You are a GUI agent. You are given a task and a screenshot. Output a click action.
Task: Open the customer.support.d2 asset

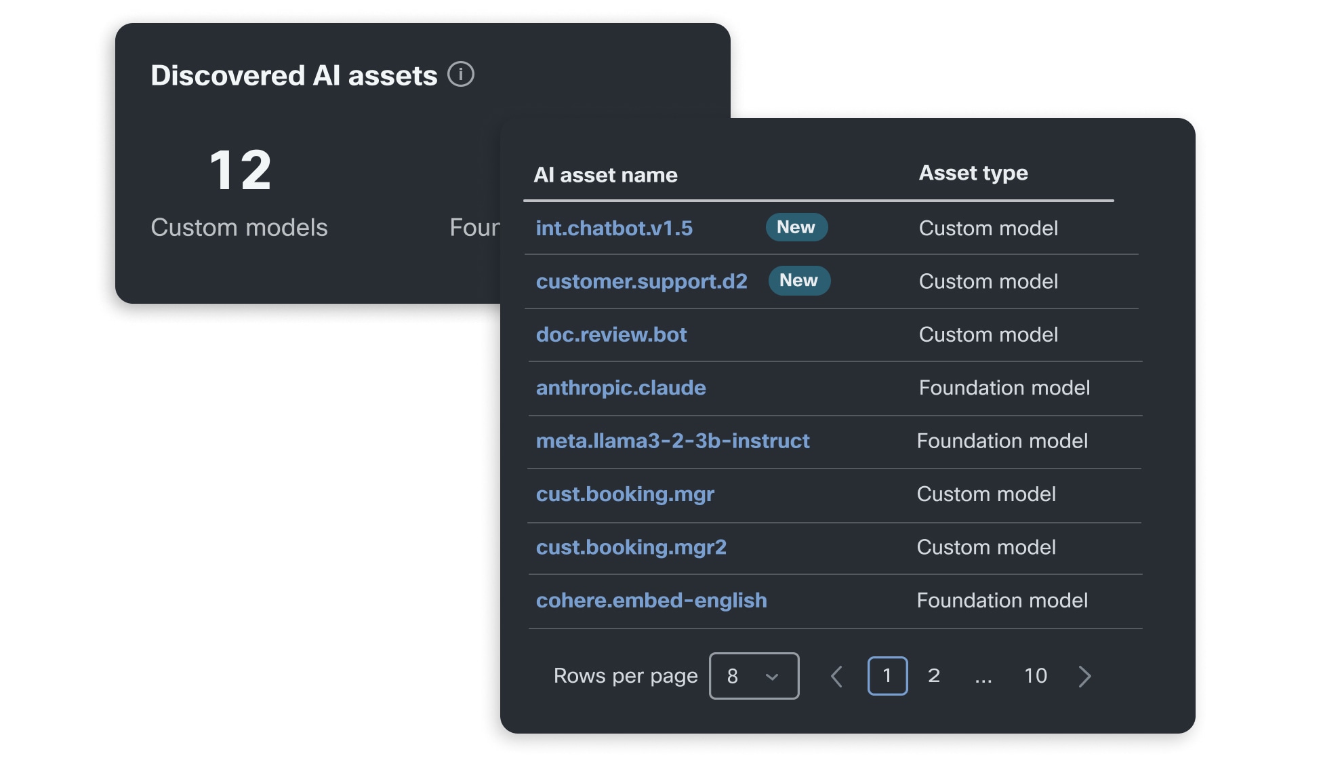641,281
